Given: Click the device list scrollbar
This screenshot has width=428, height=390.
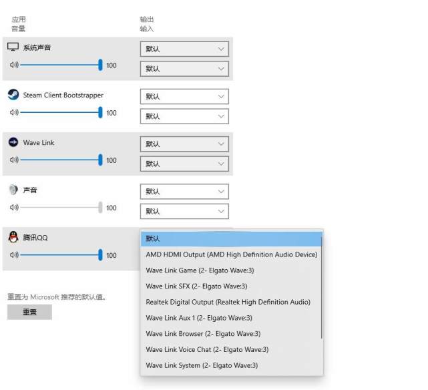Looking at the screenshot, I should pyautogui.click(x=322, y=288).
